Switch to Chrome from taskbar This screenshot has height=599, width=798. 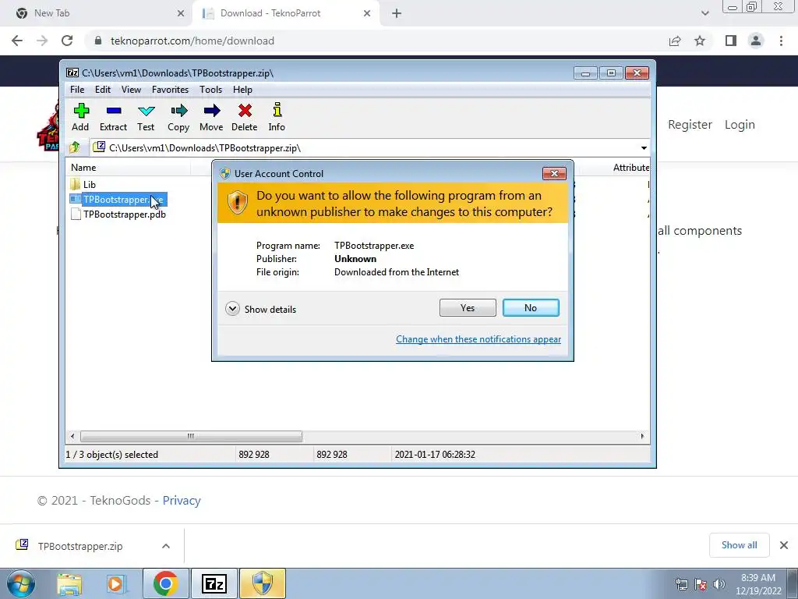[x=165, y=583]
